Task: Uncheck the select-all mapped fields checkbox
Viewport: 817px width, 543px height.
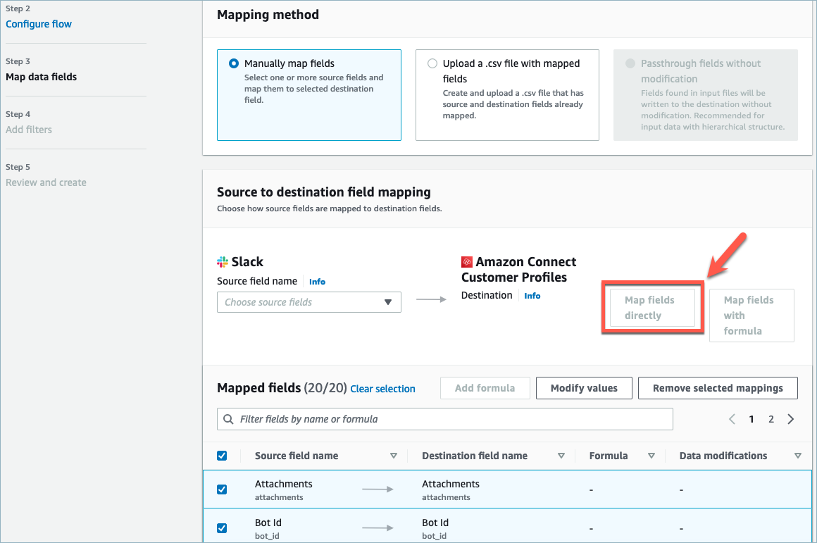Action: point(222,456)
